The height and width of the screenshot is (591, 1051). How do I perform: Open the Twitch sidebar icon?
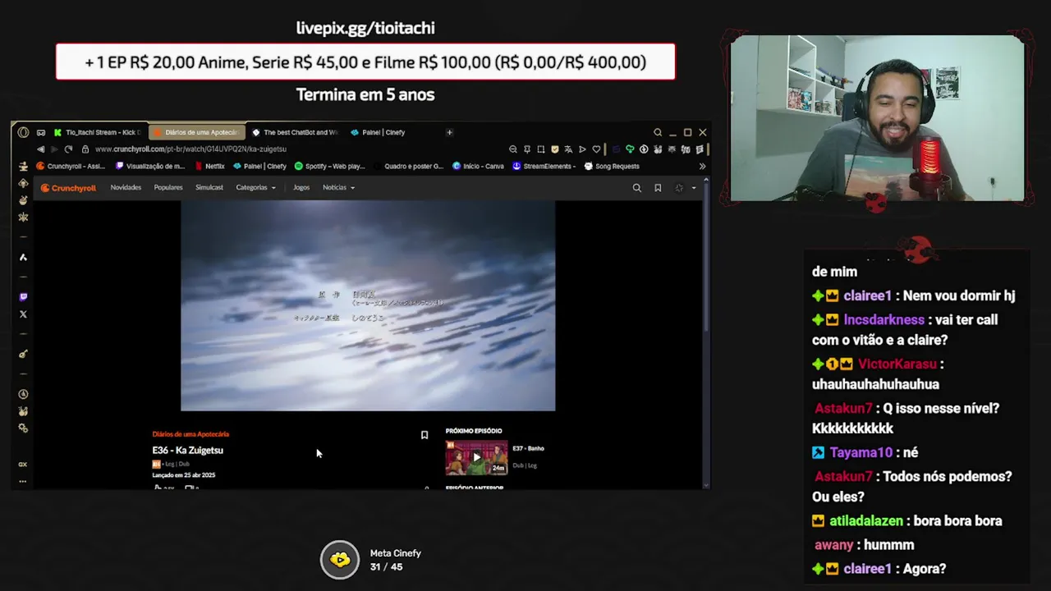click(x=23, y=296)
